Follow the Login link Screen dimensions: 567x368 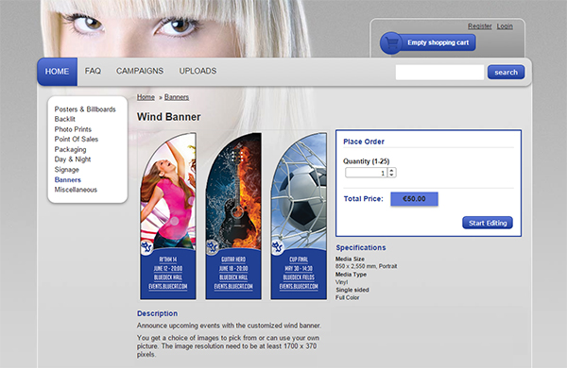(505, 26)
